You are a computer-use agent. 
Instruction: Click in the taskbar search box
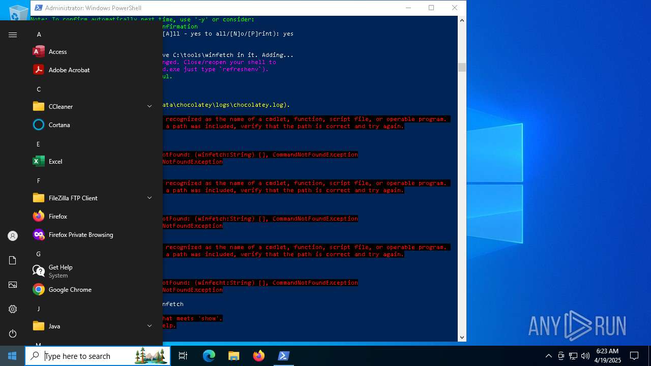pyautogui.click(x=98, y=356)
